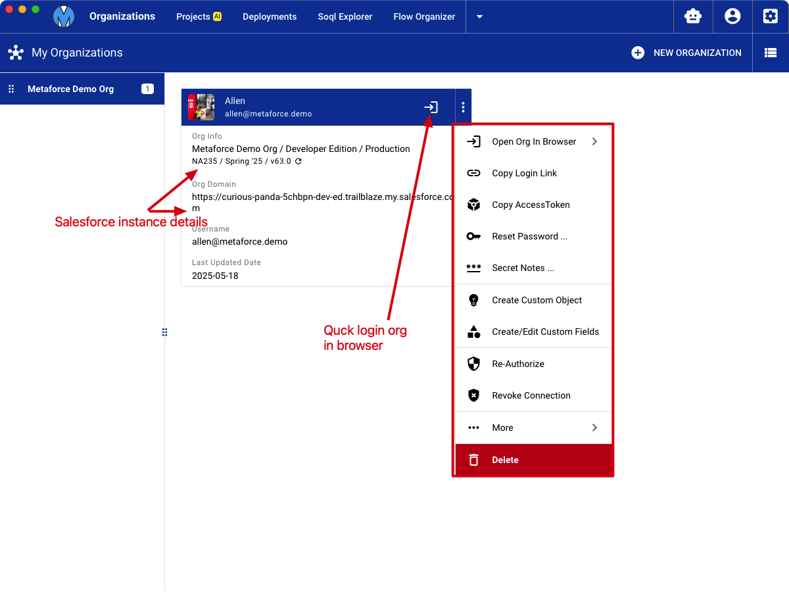Viewport: 789px width, 592px height.
Task: Click the org domain URL text
Action: (323, 202)
